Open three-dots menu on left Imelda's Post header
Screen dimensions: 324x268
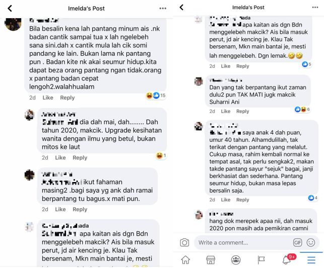163,9
